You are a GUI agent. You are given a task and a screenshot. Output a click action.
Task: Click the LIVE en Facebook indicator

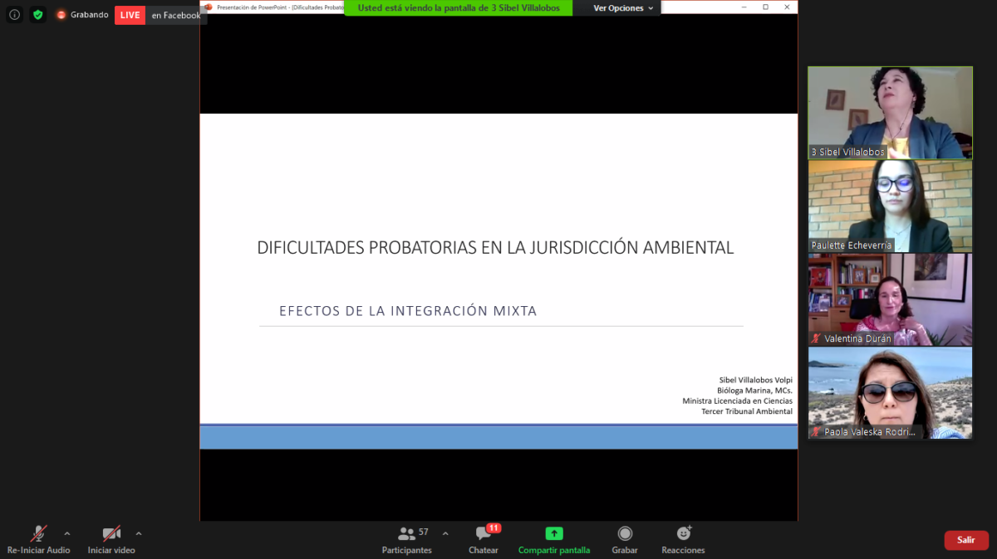pyautogui.click(x=160, y=15)
